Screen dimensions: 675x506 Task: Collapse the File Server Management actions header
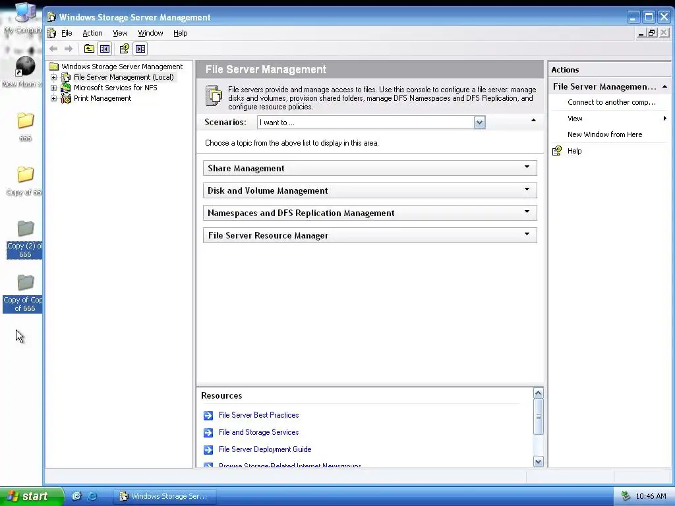[x=664, y=86]
